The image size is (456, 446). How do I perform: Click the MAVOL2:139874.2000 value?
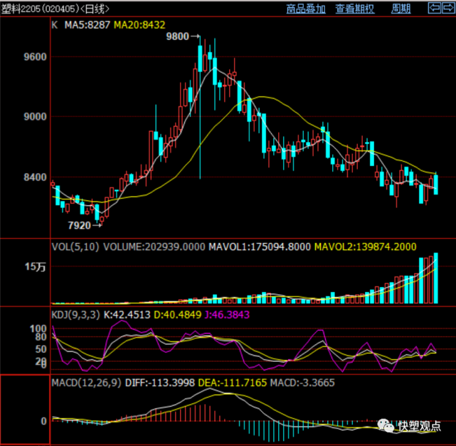coord(365,247)
